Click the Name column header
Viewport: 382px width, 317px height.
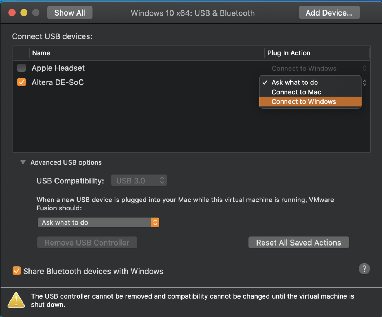[x=41, y=53]
